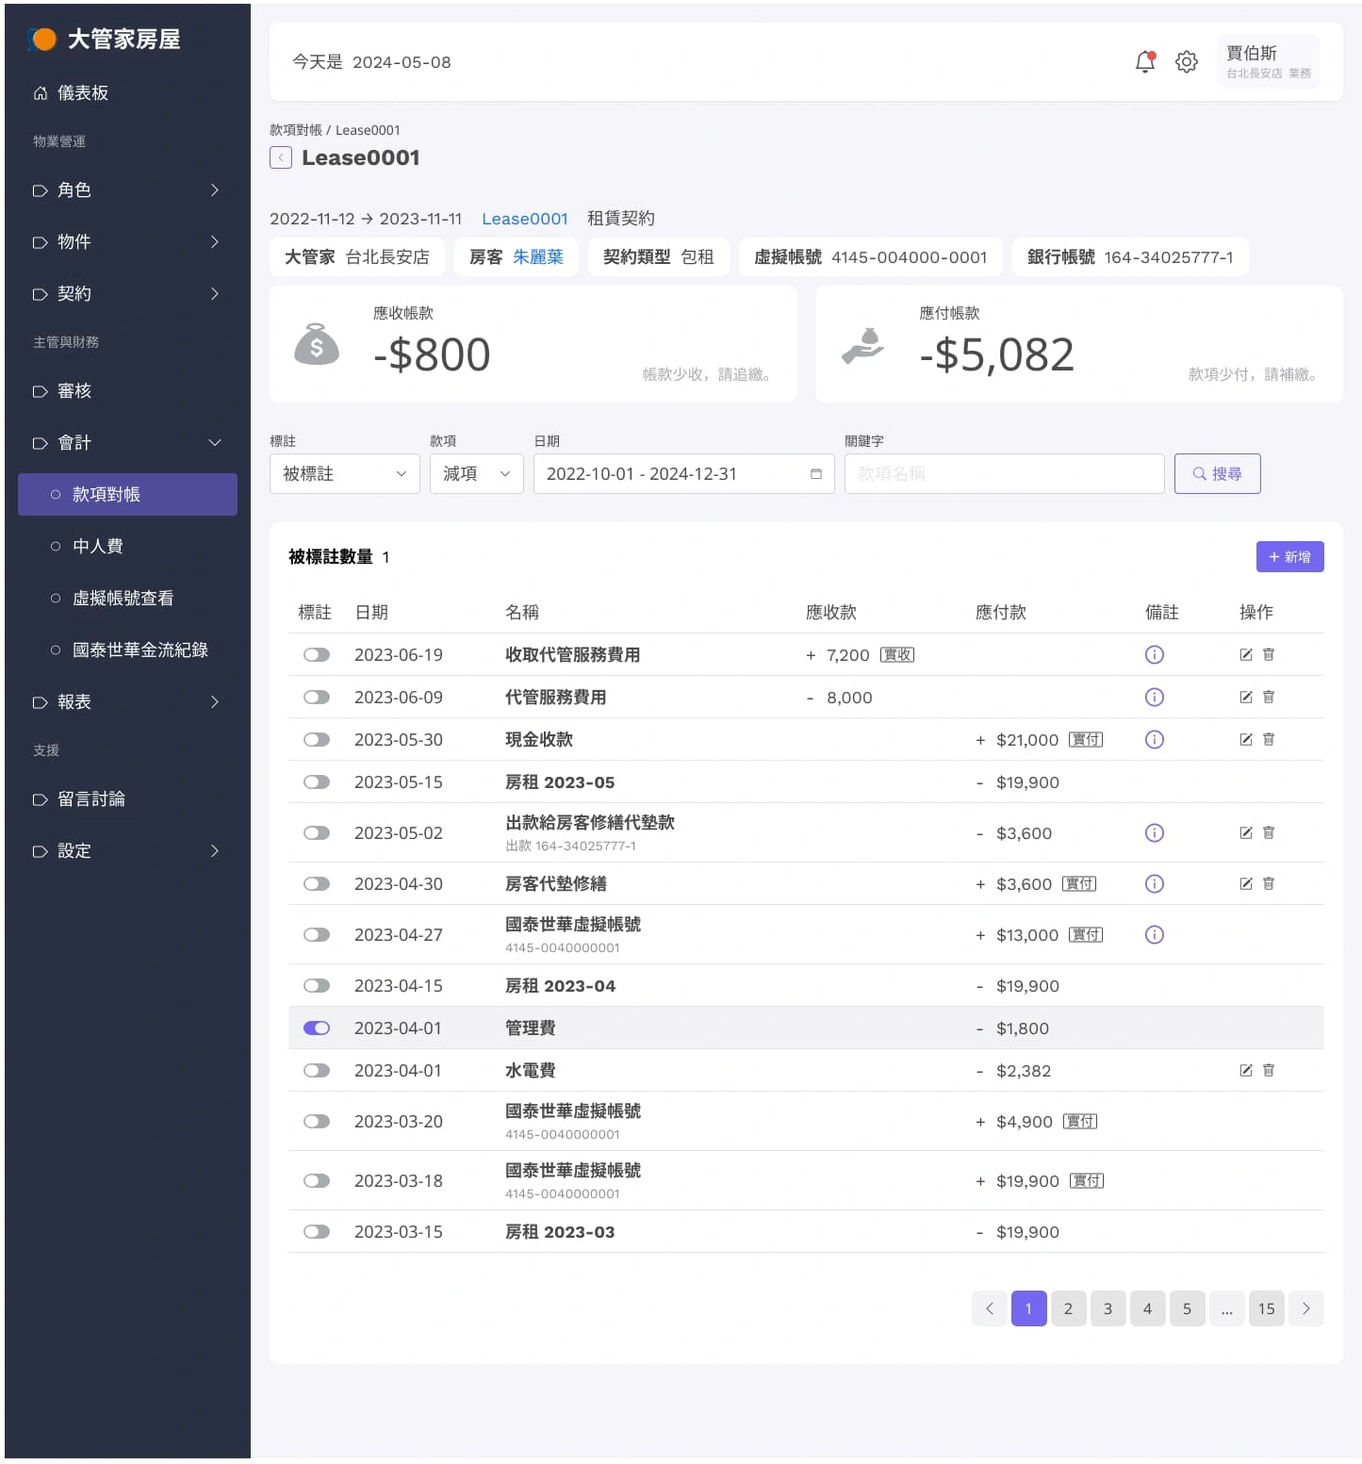Click the 搜尋 search button
The width and height of the screenshot is (1362, 1464).
(1217, 473)
